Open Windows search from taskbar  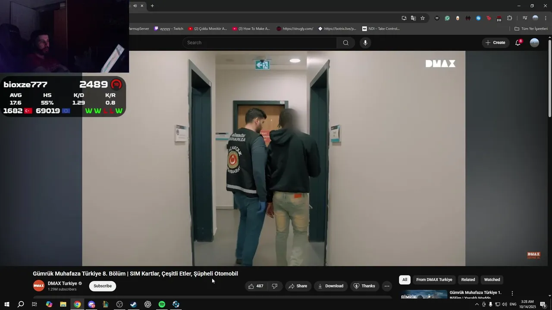pos(21,304)
